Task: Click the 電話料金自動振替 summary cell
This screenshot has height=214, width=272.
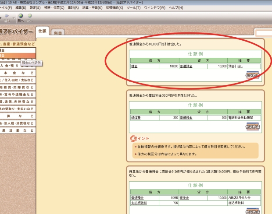Action: [x=244, y=118]
